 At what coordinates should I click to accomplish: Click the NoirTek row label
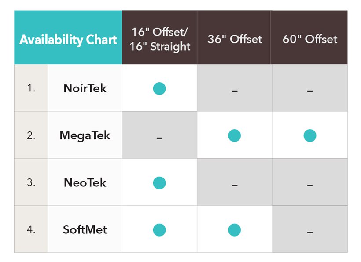click(x=85, y=88)
